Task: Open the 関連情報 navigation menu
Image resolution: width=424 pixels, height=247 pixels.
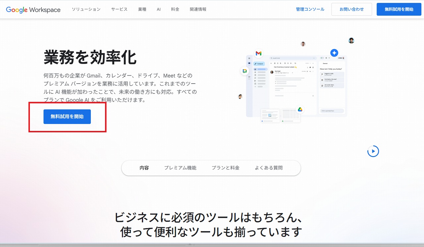Action: pyautogui.click(x=198, y=9)
